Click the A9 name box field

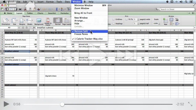click(x=9, y=28)
